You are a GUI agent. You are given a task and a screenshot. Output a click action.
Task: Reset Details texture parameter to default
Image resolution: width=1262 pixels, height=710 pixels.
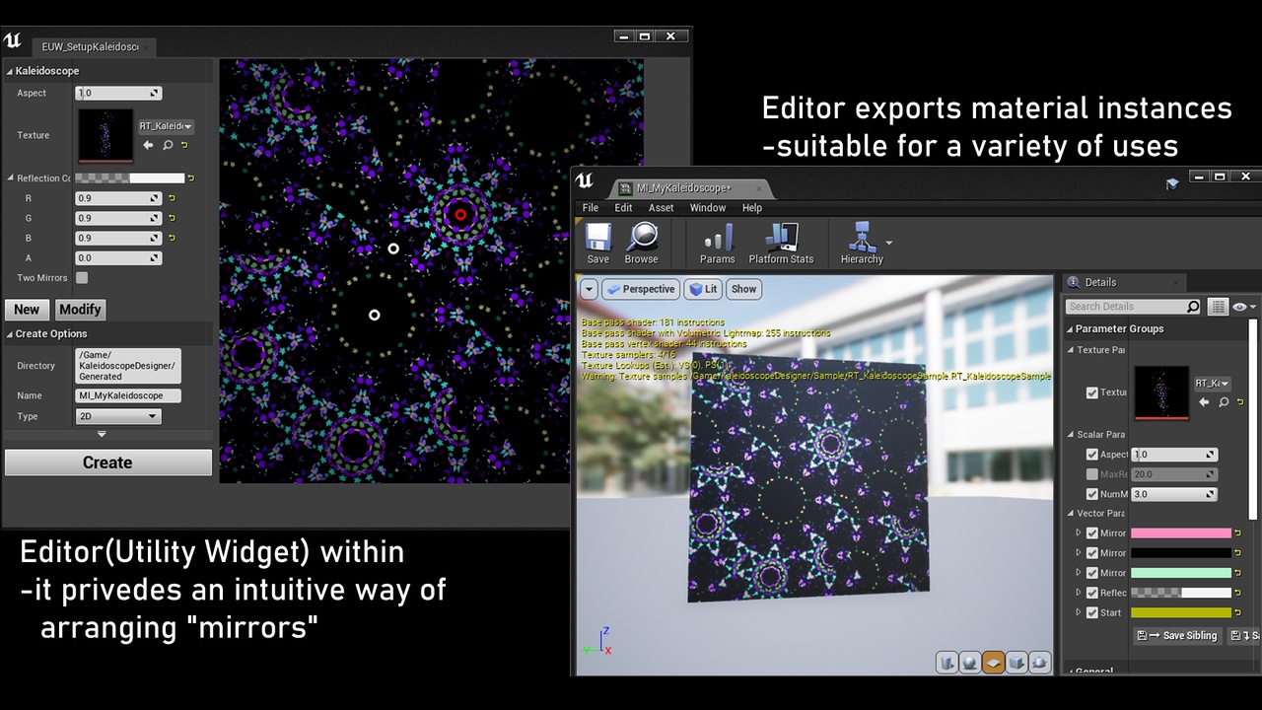1238,402
